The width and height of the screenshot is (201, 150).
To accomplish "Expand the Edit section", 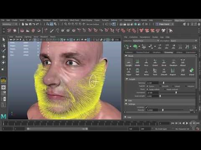I will point(126,100).
